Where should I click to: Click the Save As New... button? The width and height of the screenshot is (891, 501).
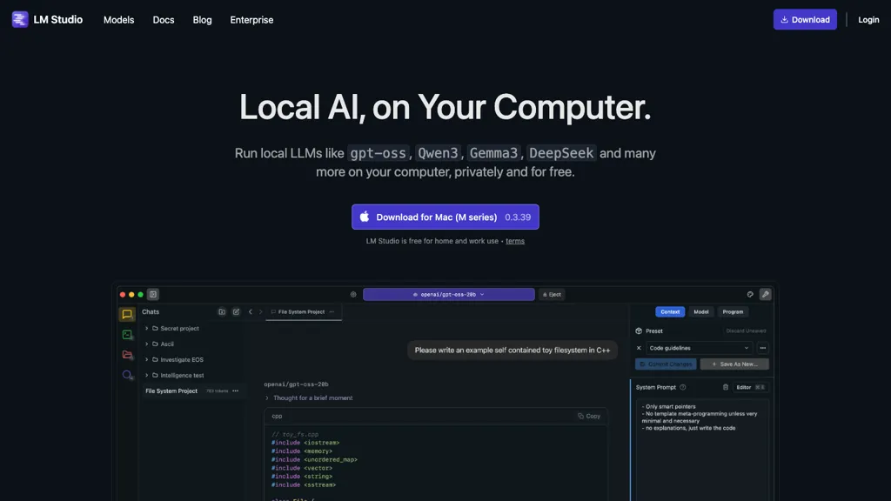tap(734, 364)
